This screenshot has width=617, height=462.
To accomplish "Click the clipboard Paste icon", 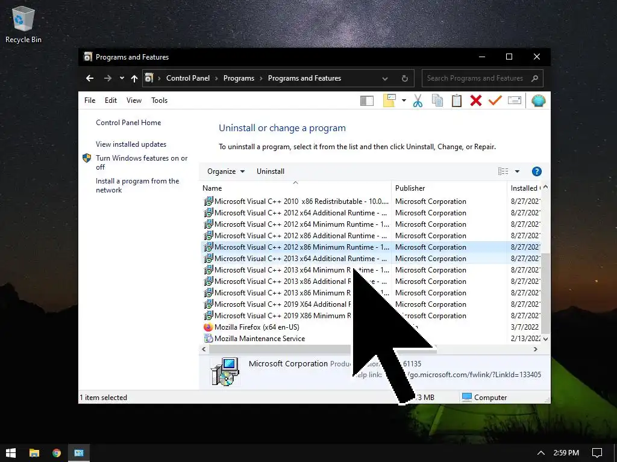I will (x=457, y=100).
